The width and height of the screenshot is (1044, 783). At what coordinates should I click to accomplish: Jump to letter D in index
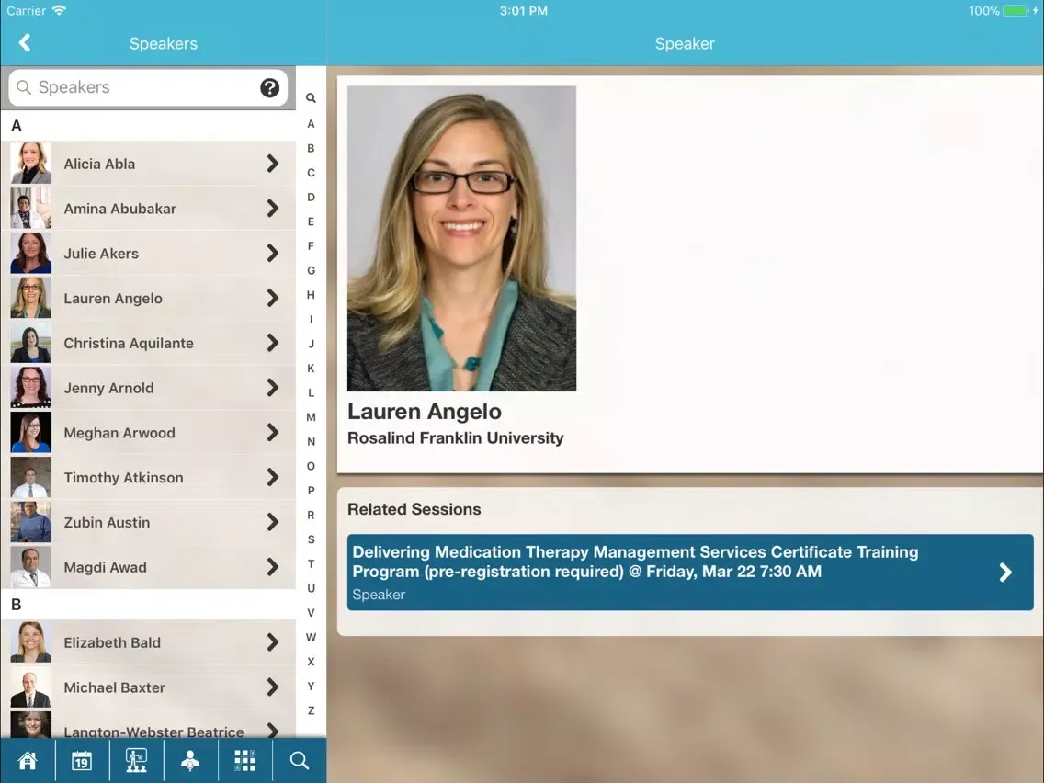(311, 197)
